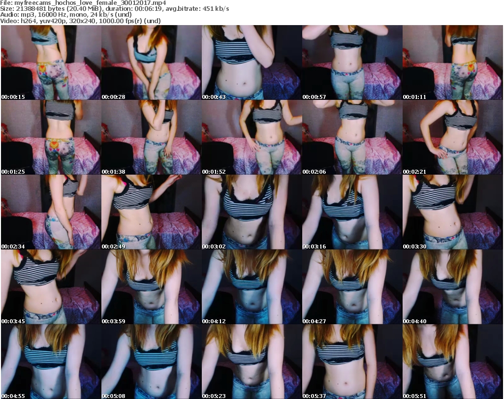Choose the frame timestamped 00:01:52
The width and height of the screenshot is (504, 399).
pyautogui.click(x=252, y=137)
